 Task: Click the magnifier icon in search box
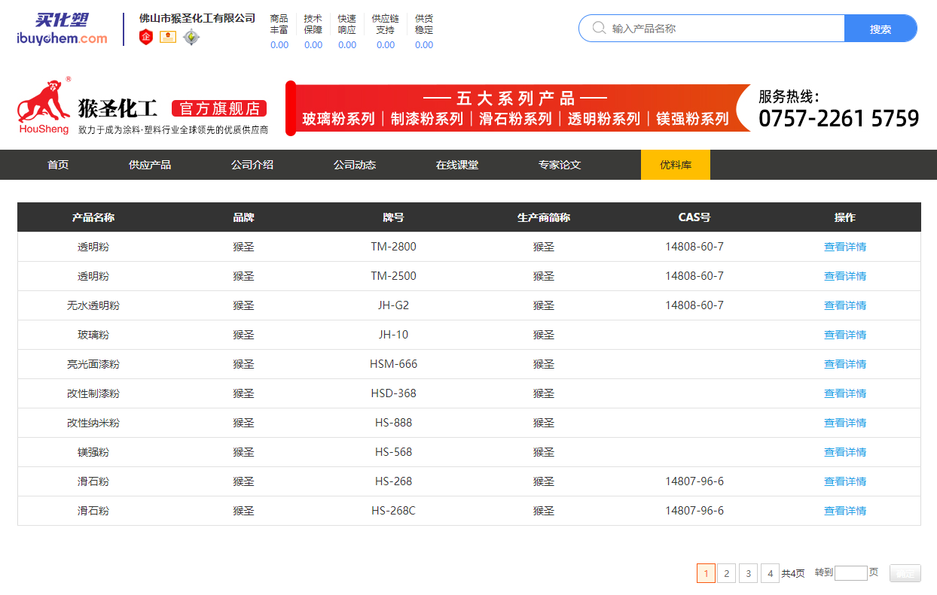[x=599, y=28]
